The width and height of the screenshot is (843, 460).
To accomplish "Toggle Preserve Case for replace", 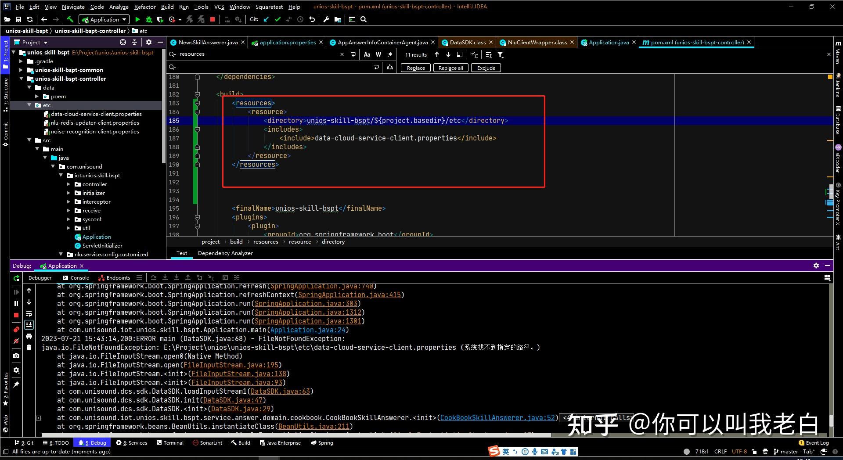I will [390, 67].
